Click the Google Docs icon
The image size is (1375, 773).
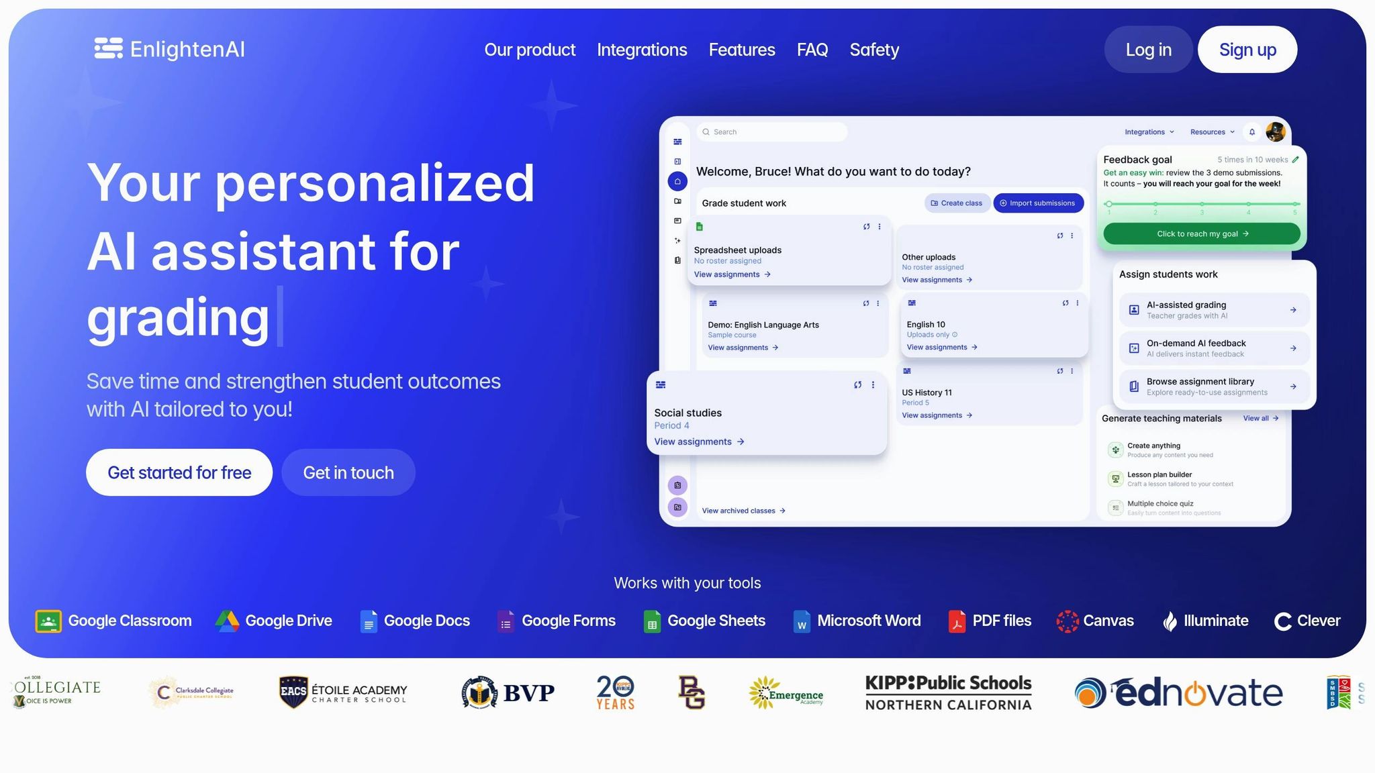(x=368, y=621)
